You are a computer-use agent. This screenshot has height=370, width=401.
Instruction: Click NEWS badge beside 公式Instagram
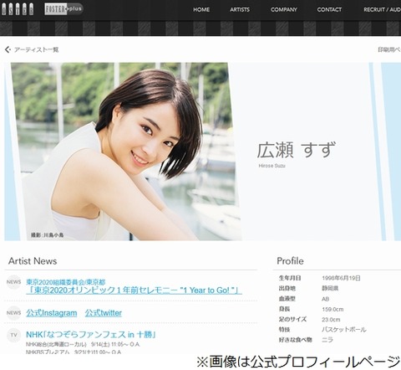[13, 313]
